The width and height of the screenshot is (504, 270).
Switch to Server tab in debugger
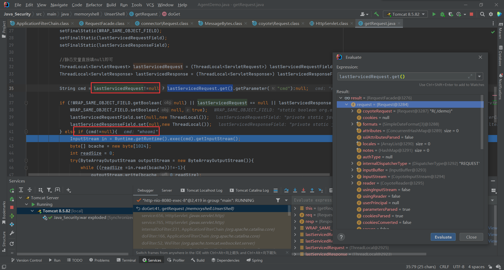[x=167, y=190]
